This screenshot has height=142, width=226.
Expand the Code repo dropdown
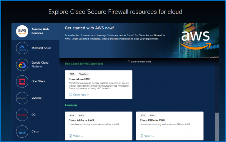[88, 95]
